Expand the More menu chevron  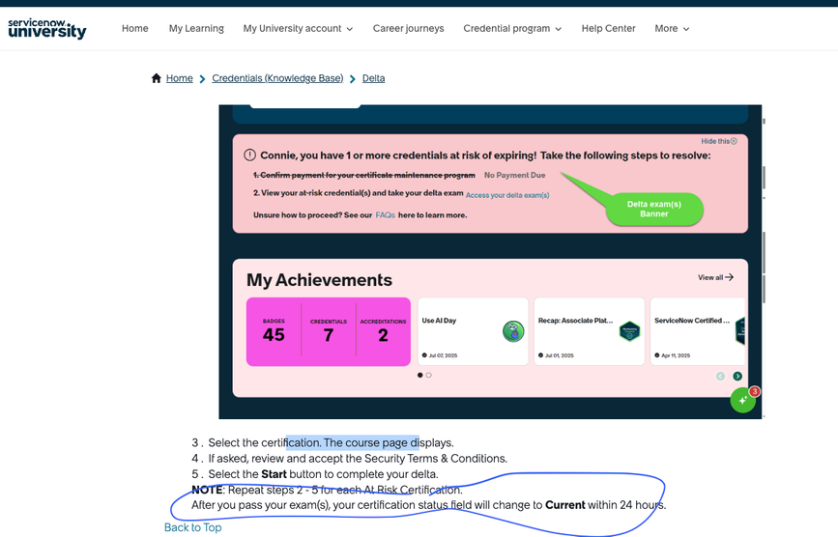coord(686,29)
